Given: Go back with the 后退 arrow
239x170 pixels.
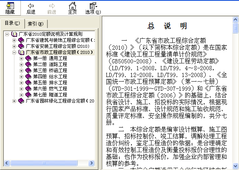Looking at the screenshot, I should [x=31, y=9].
